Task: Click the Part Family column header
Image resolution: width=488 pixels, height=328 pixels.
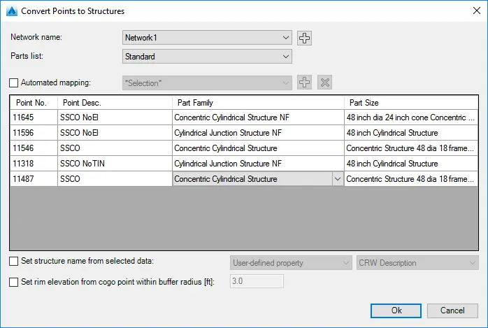Action: point(258,103)
